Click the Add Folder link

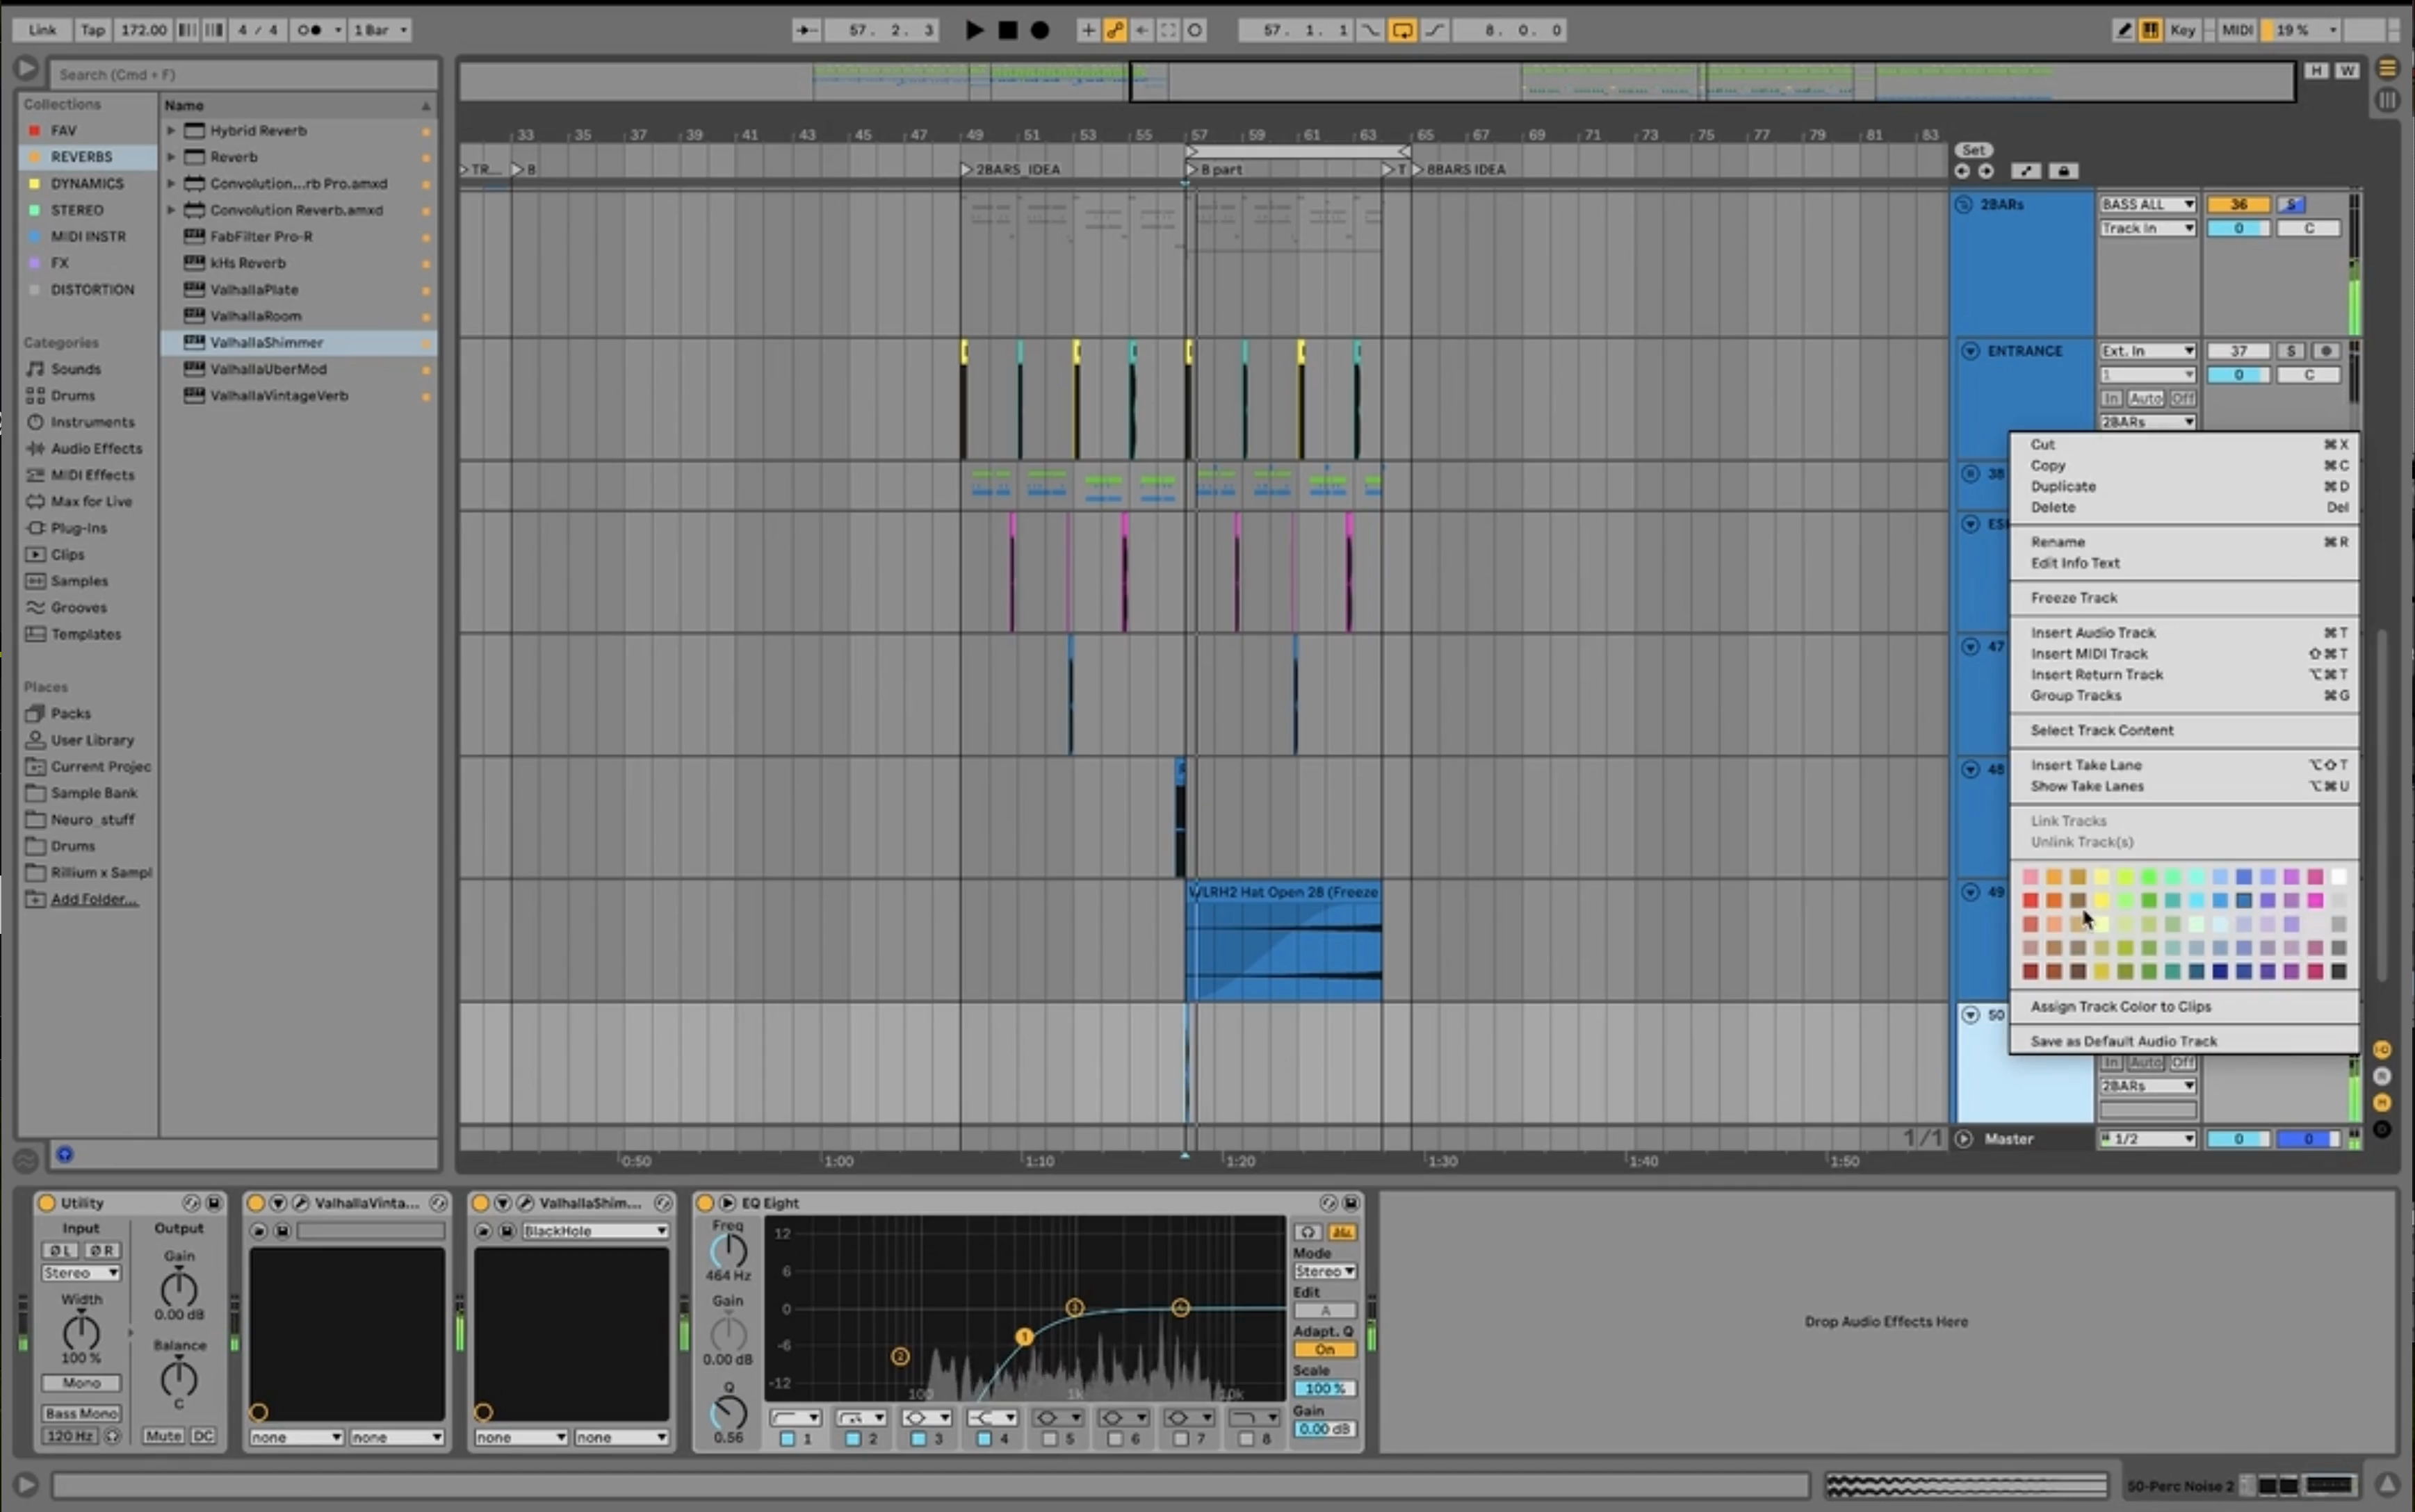(94, 899)
